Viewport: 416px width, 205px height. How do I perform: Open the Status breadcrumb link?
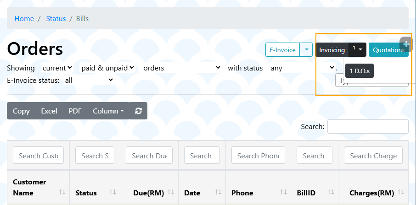(56, 18)
